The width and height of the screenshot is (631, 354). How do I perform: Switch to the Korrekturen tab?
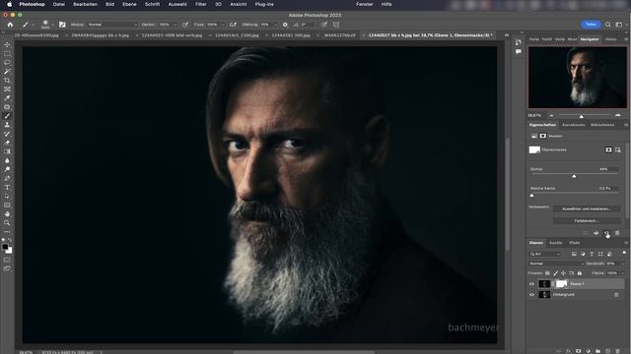tap(574, 125)
